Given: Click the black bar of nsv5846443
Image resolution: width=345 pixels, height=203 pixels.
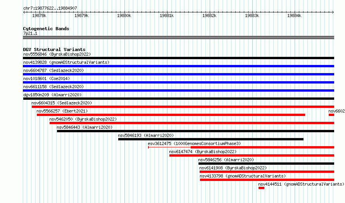Looking at the screenshot, I should (x=196, y=131).
